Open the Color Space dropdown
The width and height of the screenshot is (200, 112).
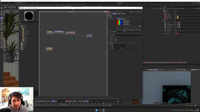132,30
